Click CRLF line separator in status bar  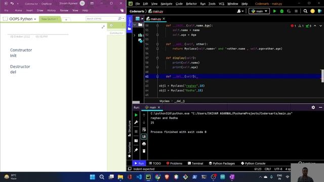tap(268, 169)
